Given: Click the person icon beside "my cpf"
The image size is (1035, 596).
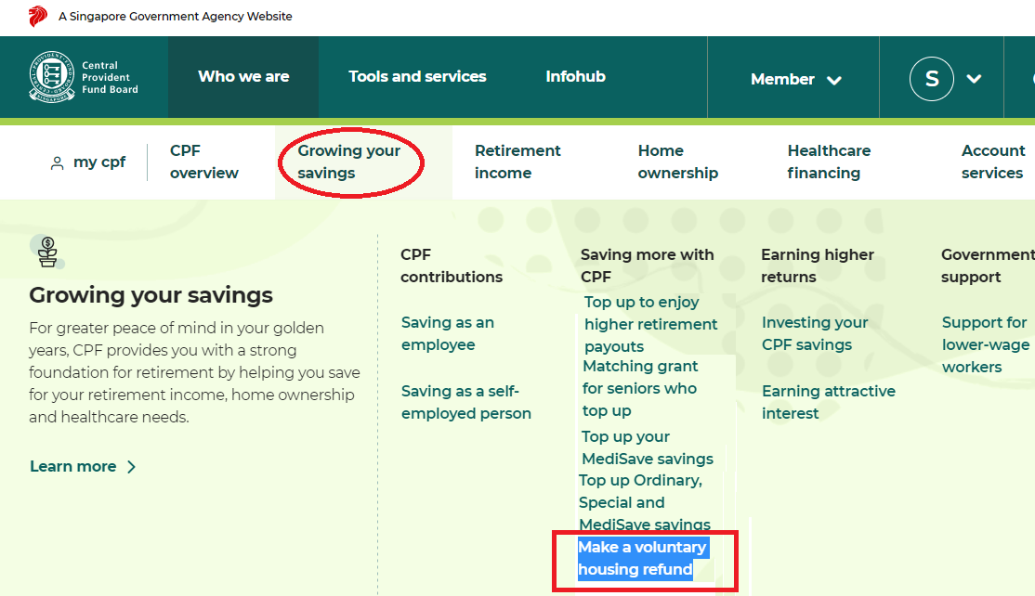Looking at the screenshot, I should click(x=56, y=162).
